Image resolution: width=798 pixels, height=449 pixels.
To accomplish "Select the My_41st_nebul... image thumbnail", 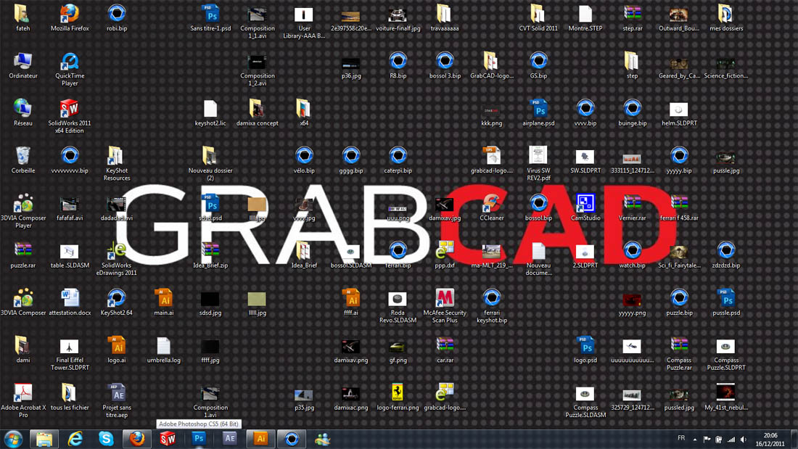I will 725,397.
